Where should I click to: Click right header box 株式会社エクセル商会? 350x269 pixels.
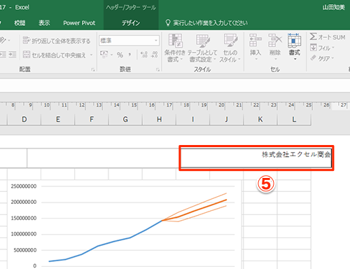coord(256,158)
